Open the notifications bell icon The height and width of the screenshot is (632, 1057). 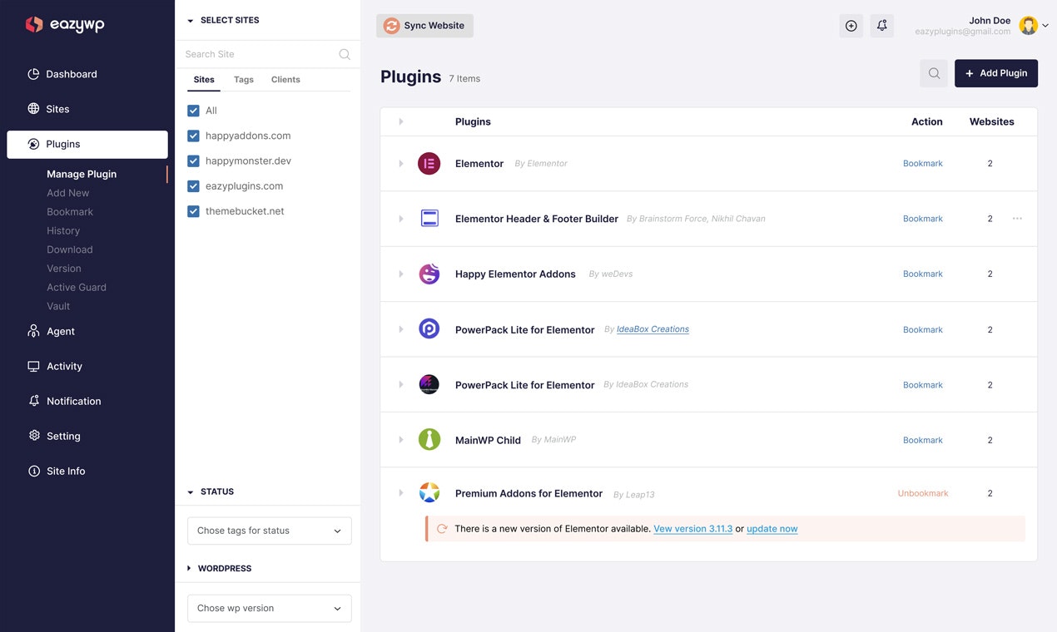tap(882, 26)
